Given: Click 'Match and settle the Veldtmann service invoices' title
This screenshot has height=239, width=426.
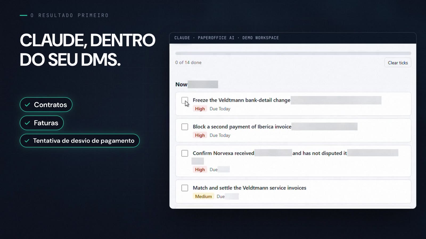Looking at the screenshot, I should (249, 188).
